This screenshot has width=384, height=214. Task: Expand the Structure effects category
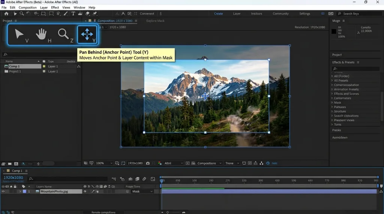point(332,111)
